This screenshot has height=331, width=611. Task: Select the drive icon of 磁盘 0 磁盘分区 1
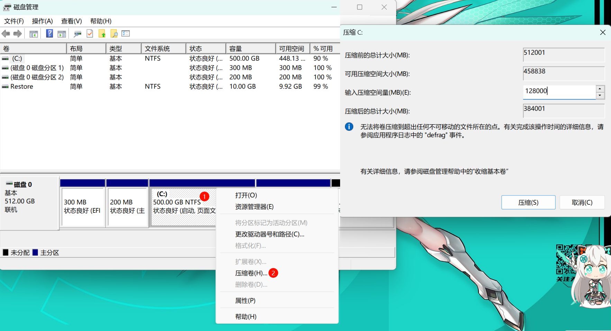[5, 68]
